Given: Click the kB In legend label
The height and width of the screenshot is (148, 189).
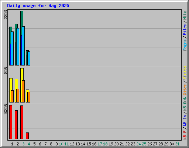Looking at the screenshot, I should (185, 120).
